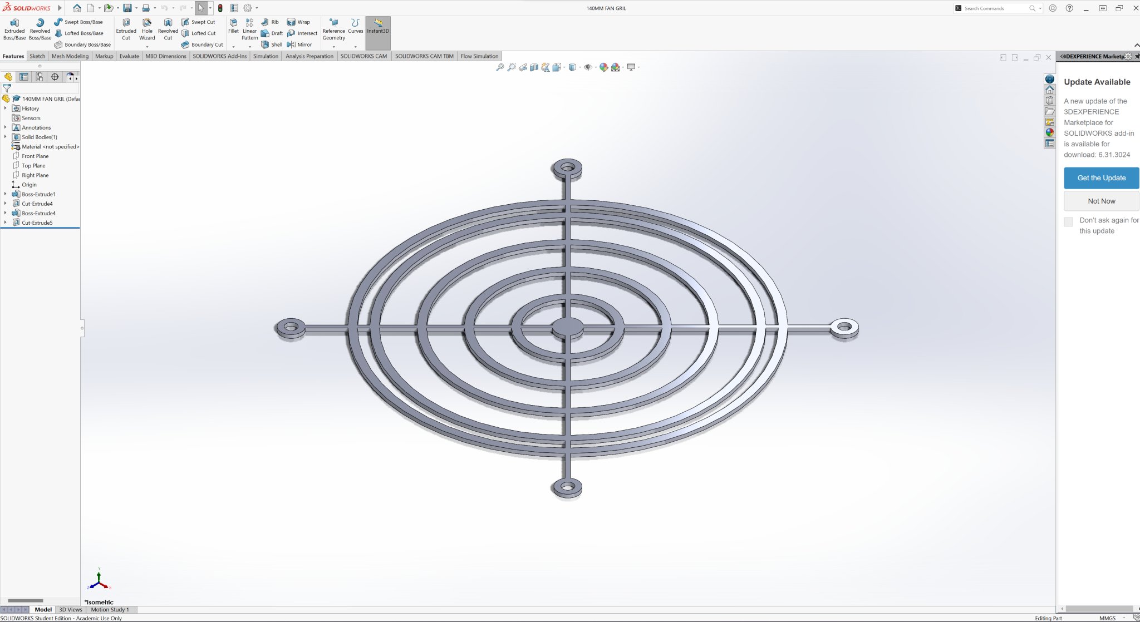1140x622 pixels.
Task: Select the Mirror feature tool
Action: [x=299, y=45]
